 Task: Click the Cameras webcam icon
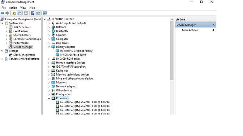point(53,35)
